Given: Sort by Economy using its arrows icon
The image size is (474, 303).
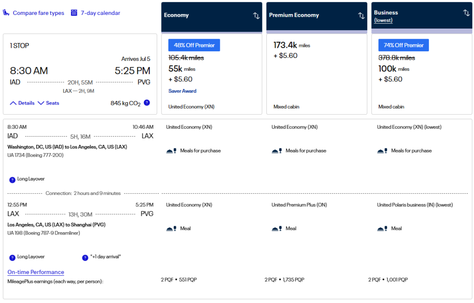Looking at the screenshot, I should pos(256,16).
